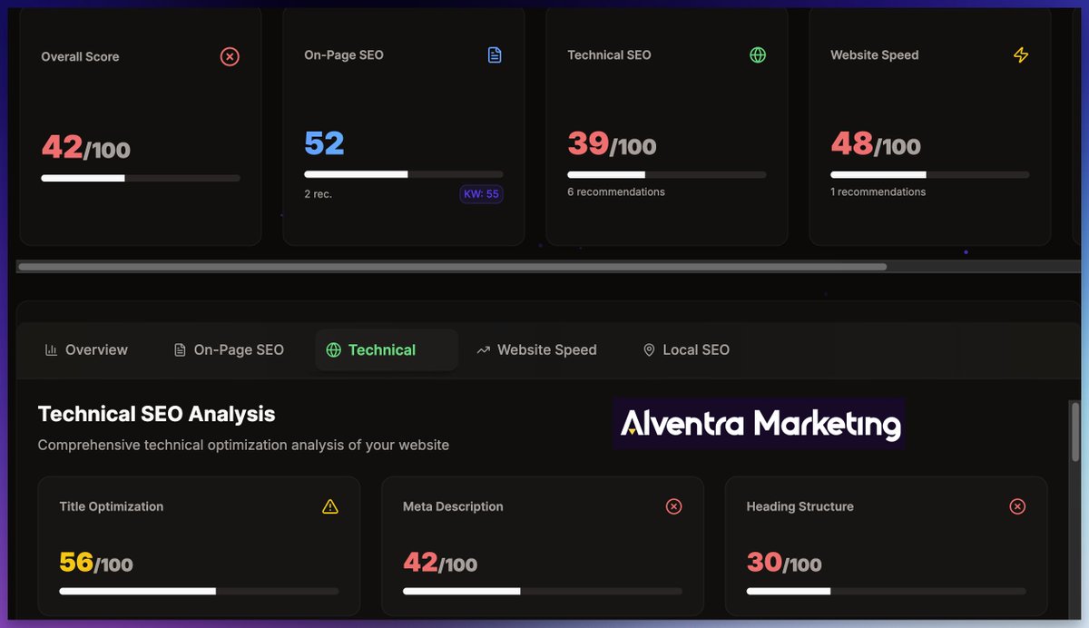Click the red X icon on Meta Description card
The image size is (1089, 628).
point(673,506)
